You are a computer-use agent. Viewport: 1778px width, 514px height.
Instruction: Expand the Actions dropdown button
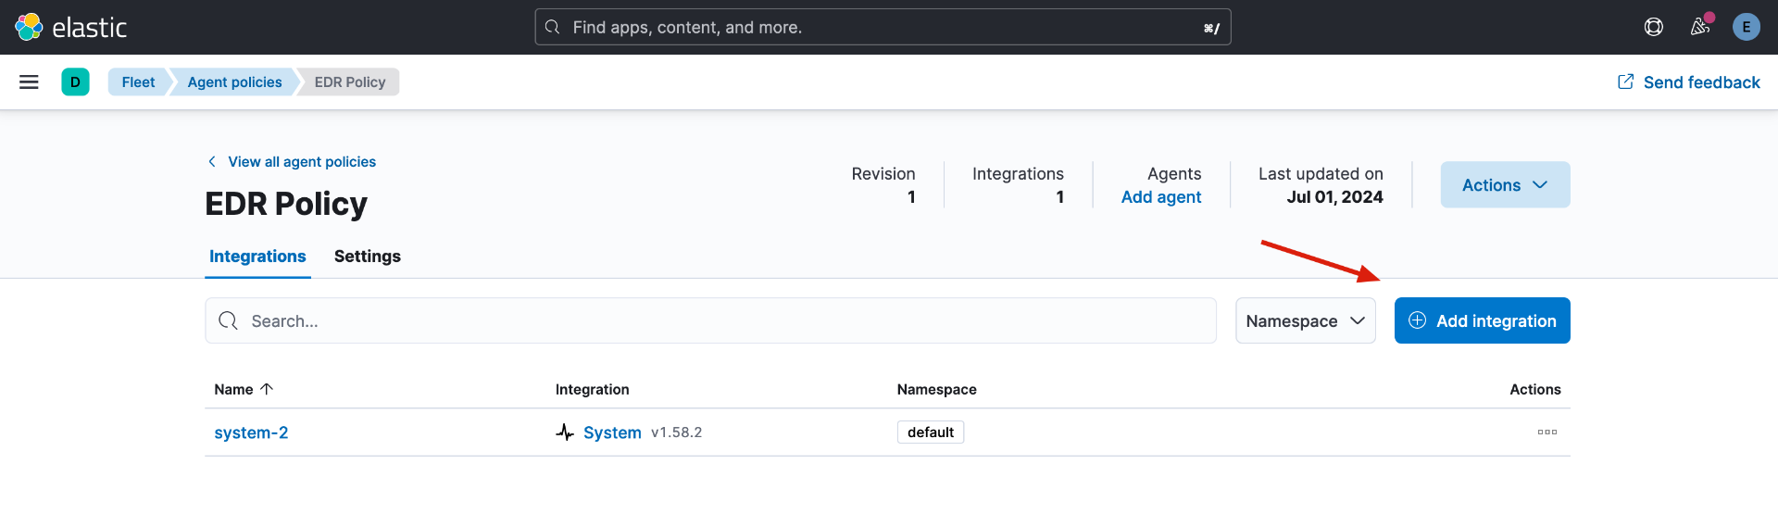1504,185
